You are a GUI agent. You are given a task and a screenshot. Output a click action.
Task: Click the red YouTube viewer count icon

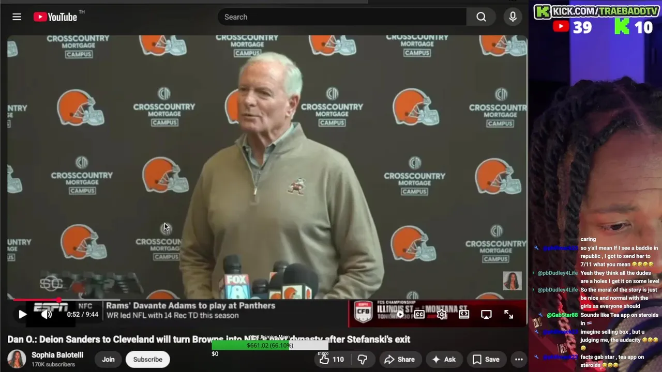coord(561,26)
